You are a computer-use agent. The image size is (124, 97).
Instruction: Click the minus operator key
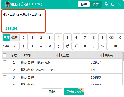click(41, 46)
